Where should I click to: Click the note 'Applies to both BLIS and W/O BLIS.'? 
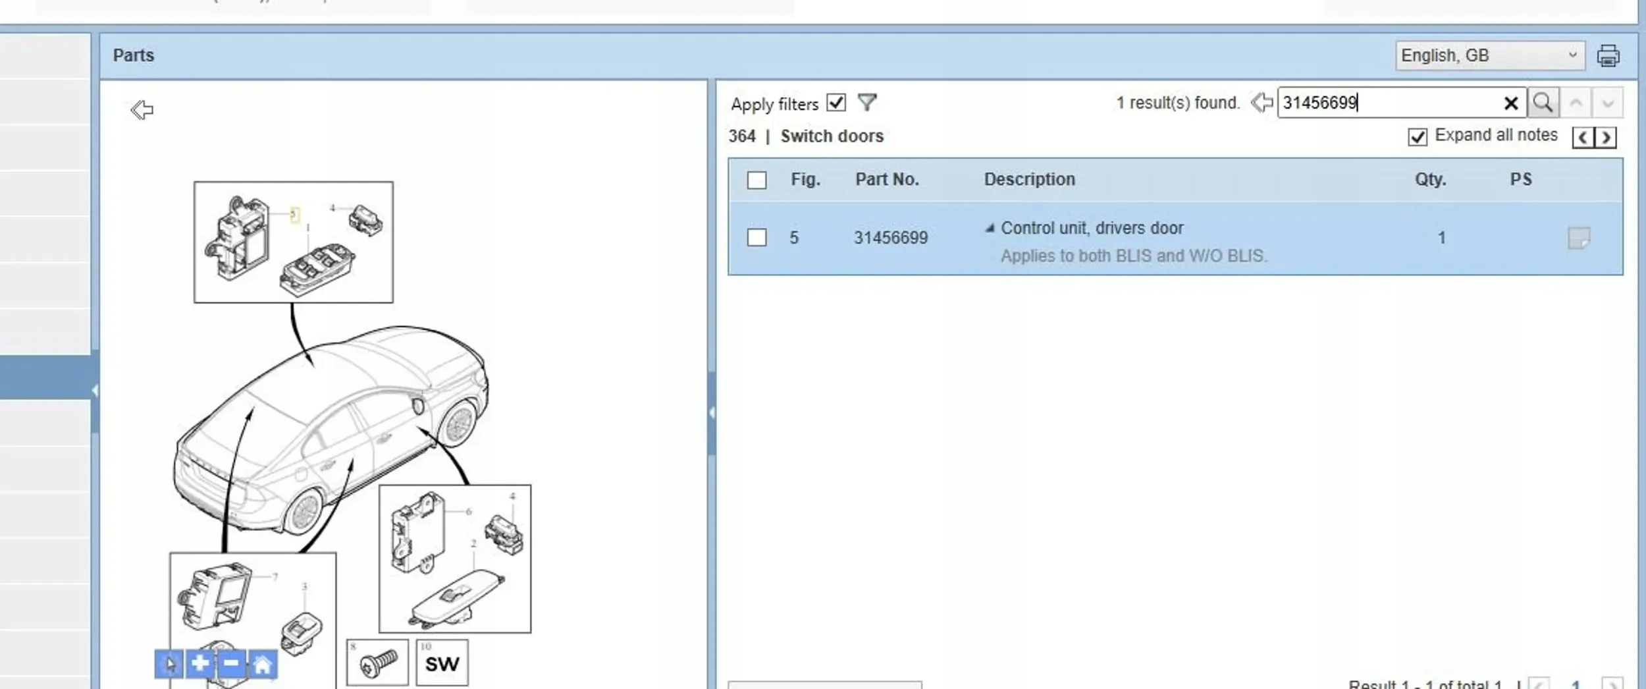click(x=1134, y=256)
